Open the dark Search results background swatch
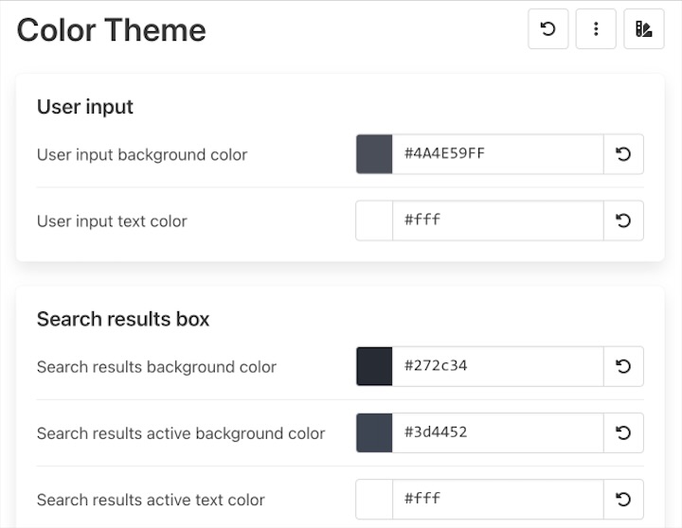 coord(374,366)
